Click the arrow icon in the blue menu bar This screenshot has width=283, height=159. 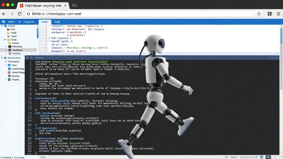(20, 22)
